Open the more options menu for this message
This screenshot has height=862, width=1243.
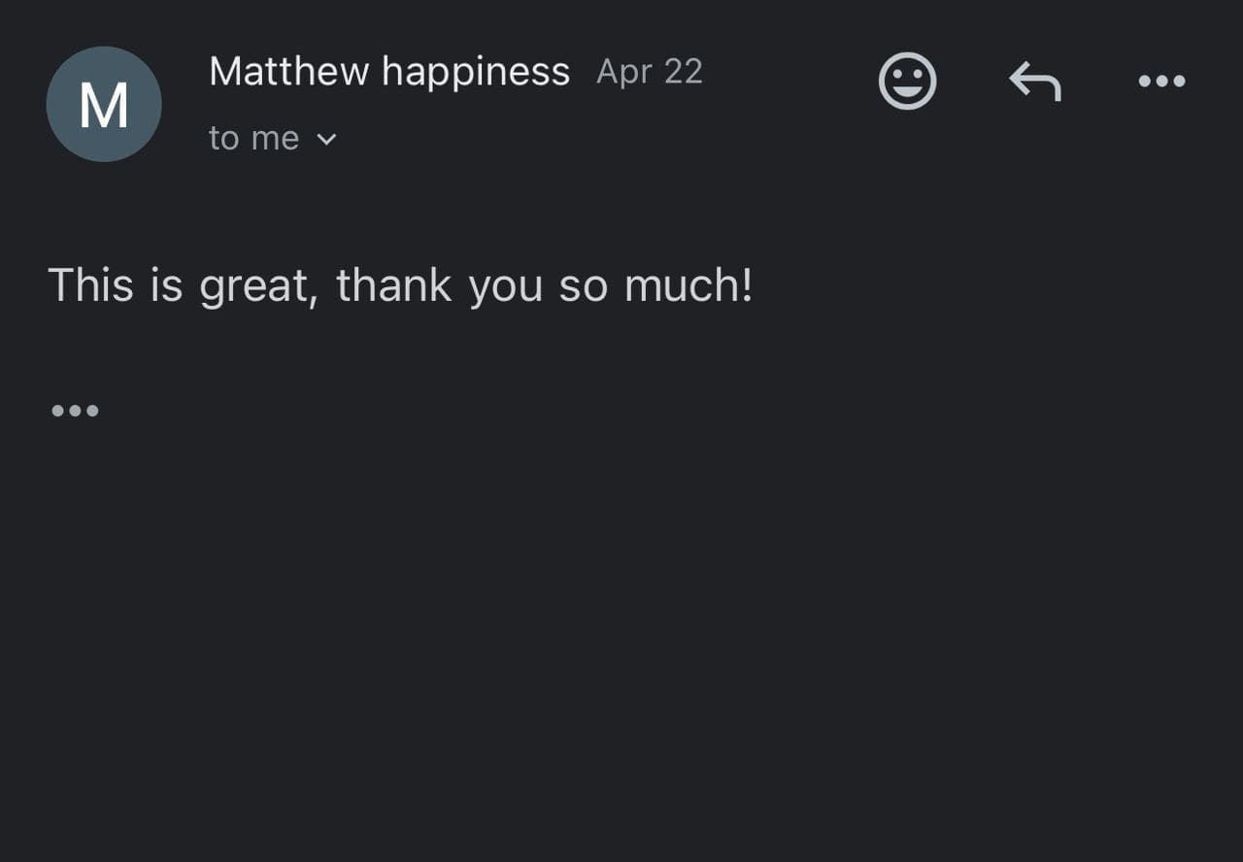1161,81
